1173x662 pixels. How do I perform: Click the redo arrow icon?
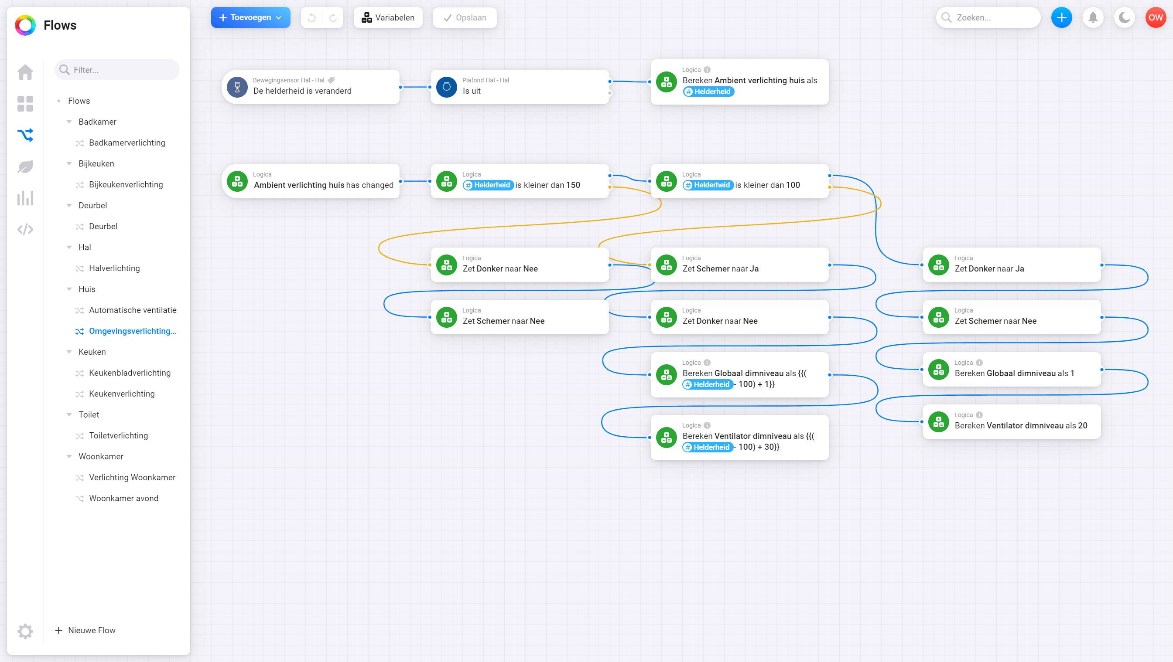tap(333, 18)
